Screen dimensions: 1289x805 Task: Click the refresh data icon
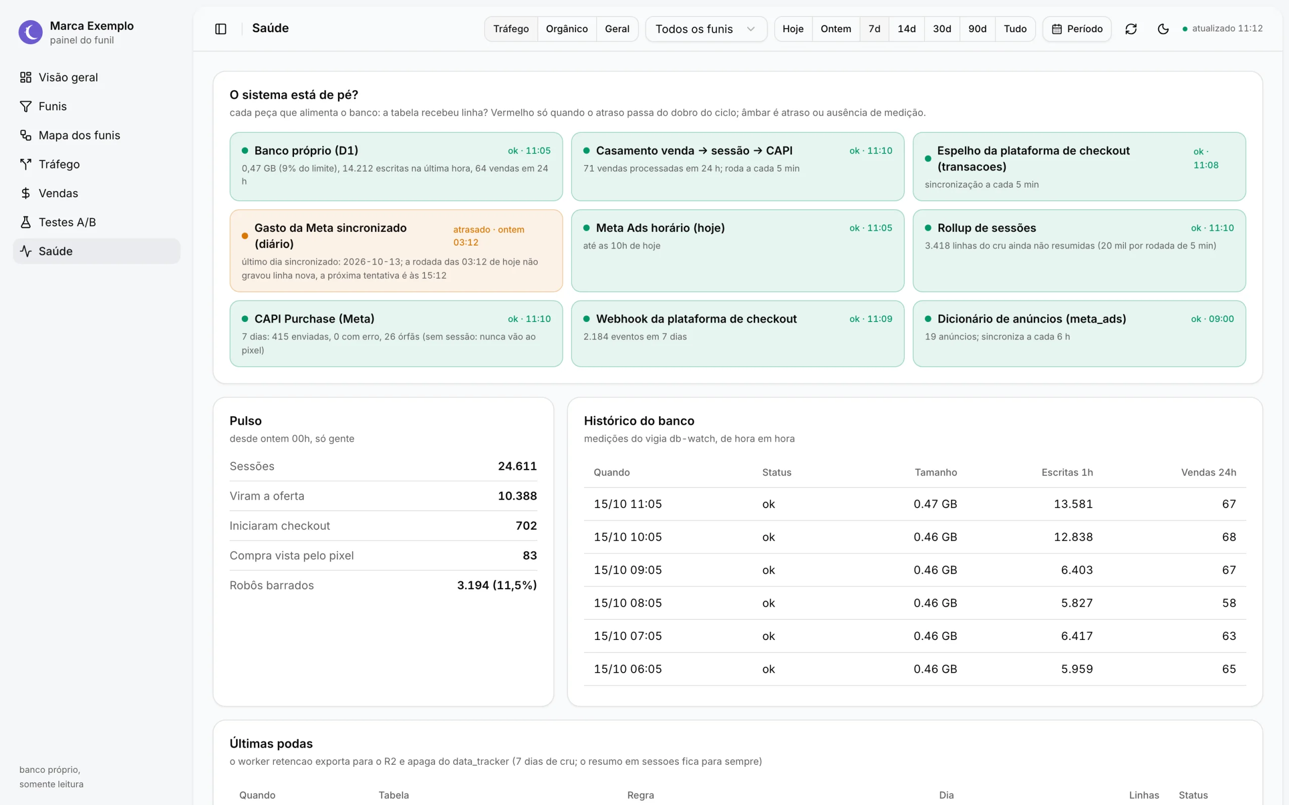click(1131, 29)
